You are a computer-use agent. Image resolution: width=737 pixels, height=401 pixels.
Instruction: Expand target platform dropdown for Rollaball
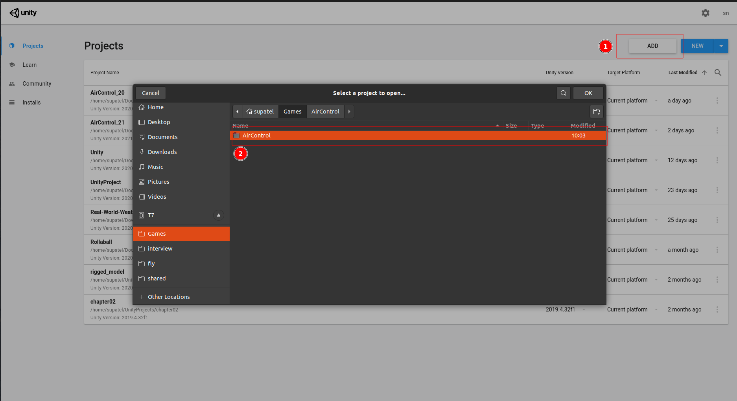[x=656, y=250]
